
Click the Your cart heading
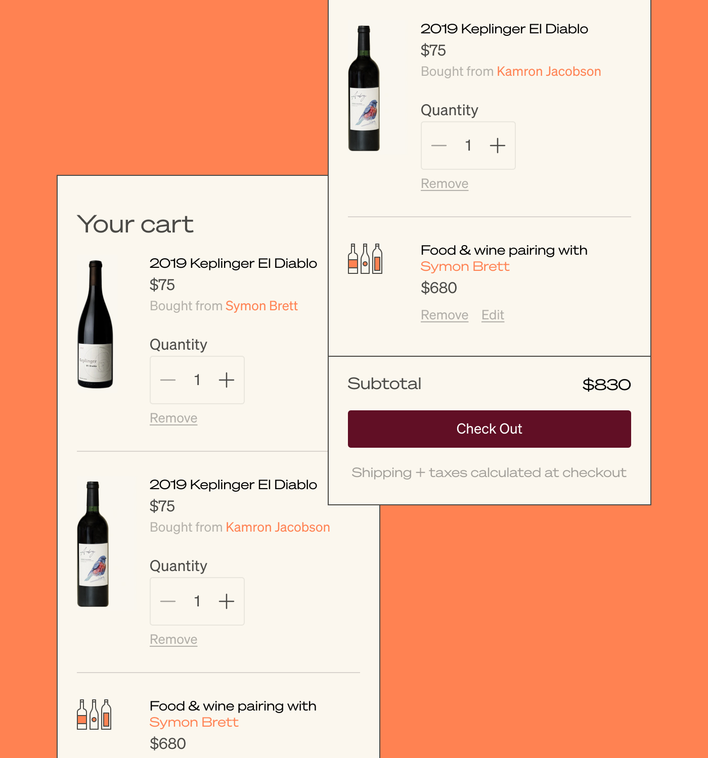[135, 224]
